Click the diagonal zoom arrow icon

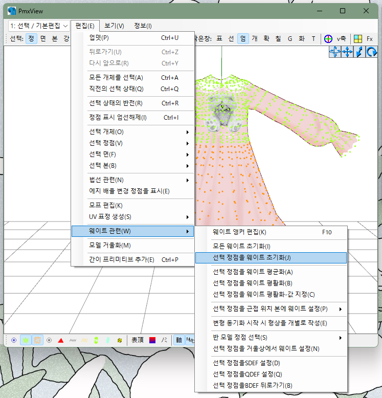pyautogui.click(x=359, y=52)
